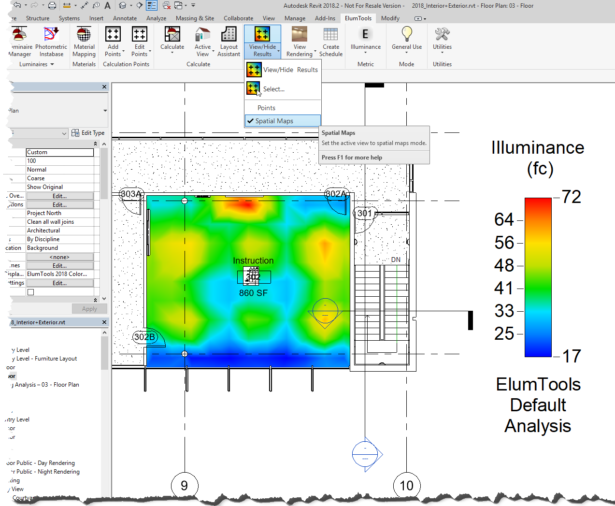This screenshot has width=615, height=506.
Task: Open Active View dropdown arrow
Action: tap(213, 51)
